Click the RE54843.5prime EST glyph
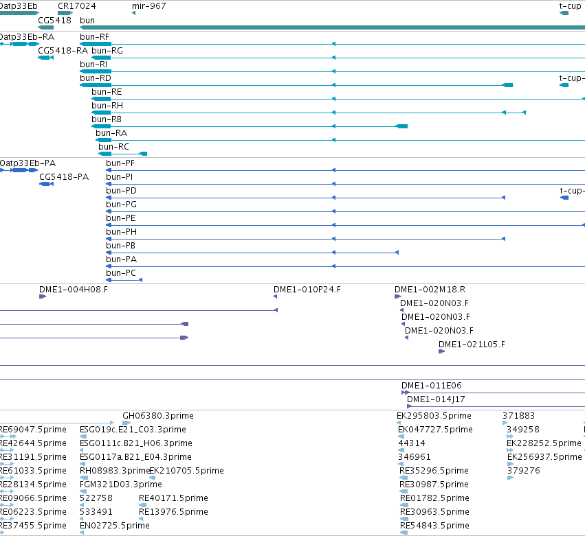 pos(404,533)
